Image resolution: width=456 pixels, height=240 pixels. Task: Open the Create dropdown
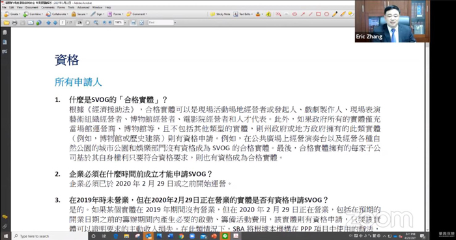point(12,14)
